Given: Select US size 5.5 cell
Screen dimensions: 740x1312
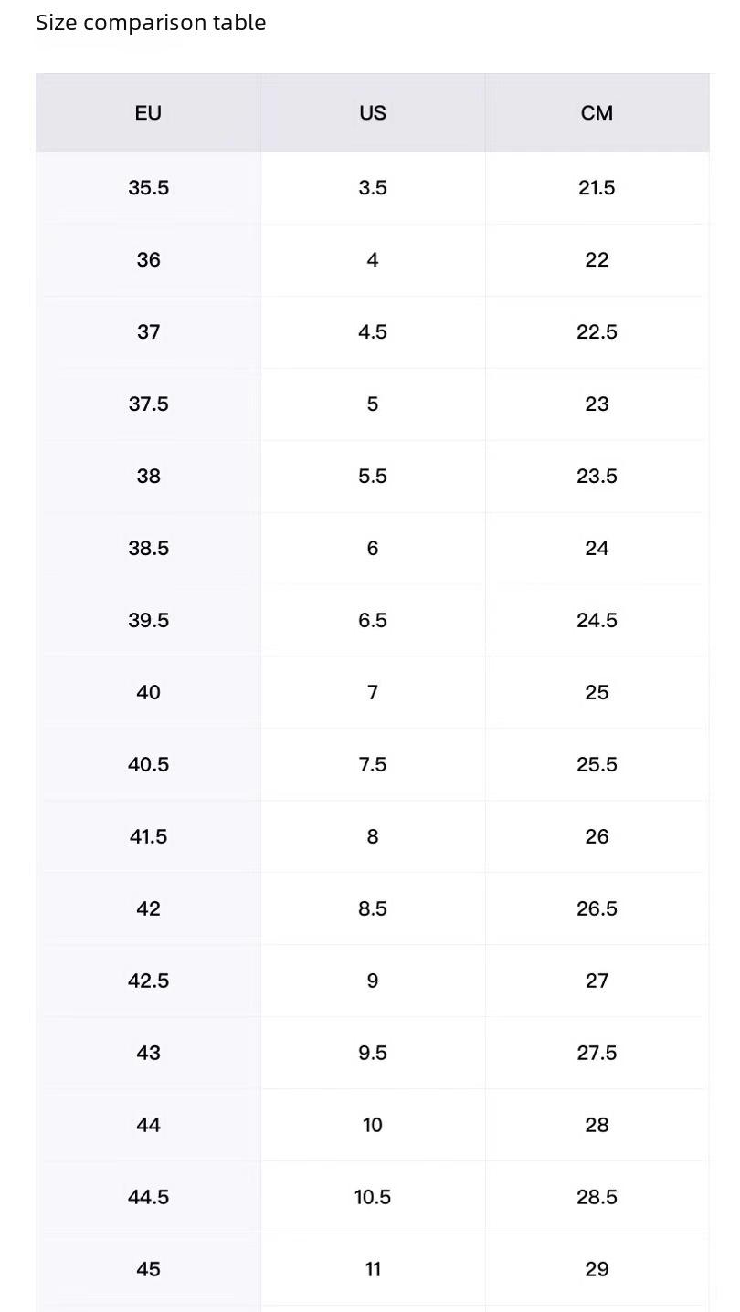Looking at the screenshot, I should (373, 477).
